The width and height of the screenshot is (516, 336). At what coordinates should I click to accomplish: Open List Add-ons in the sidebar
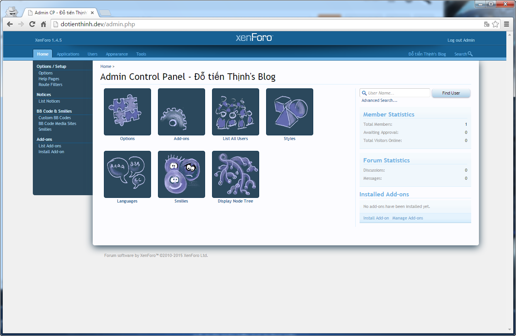(x=50, y=146)
